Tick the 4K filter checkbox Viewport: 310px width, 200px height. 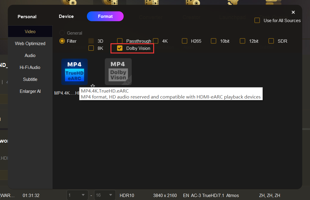click(x=156, y=41)
